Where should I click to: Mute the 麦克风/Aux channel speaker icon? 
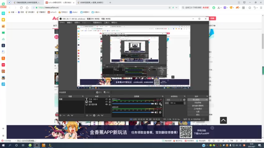(x=156, y=104)
